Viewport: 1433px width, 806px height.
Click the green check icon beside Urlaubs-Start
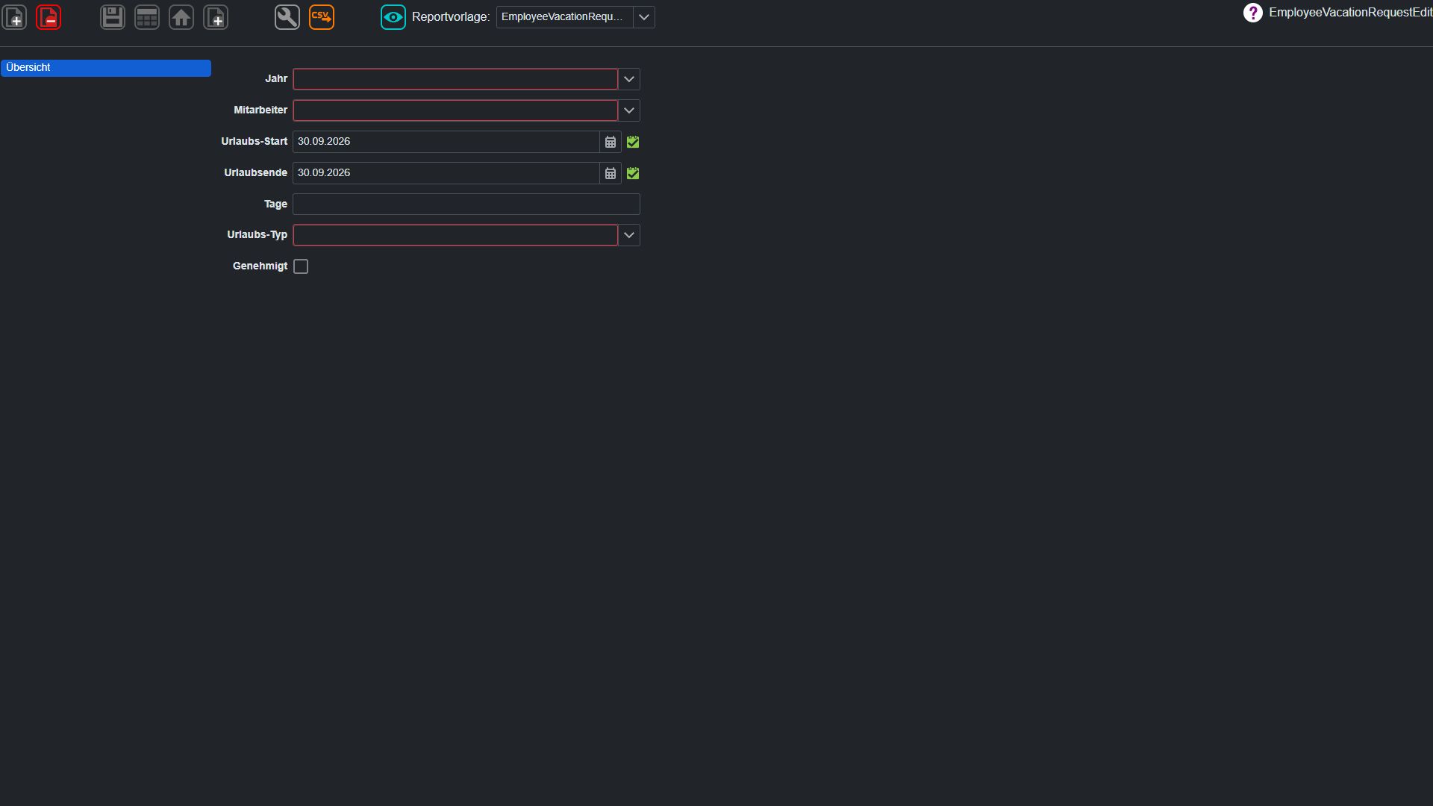633,142
